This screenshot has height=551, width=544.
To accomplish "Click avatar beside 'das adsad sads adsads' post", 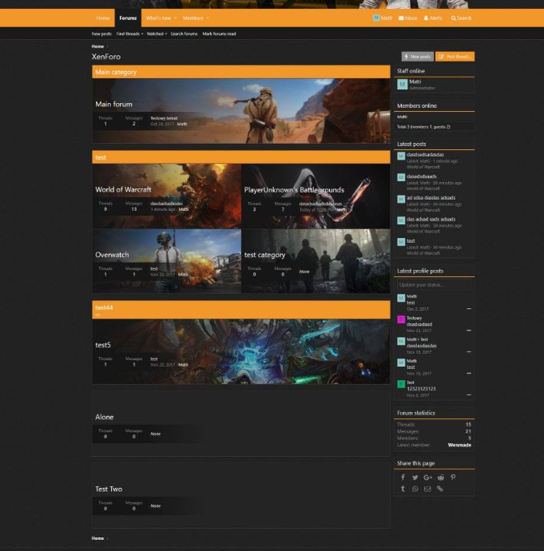I will point(401,220).
